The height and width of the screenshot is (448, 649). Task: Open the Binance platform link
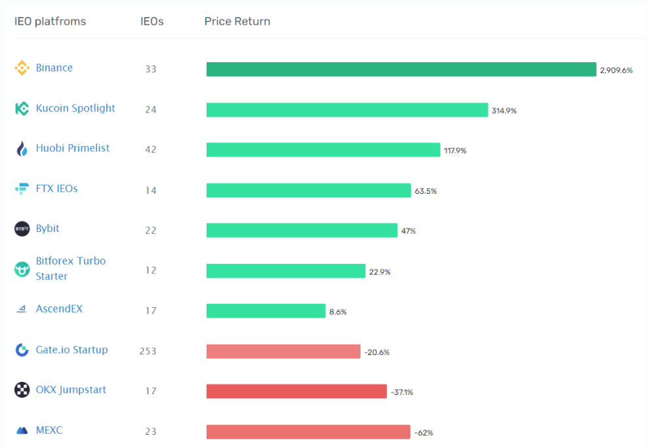pyautogui.click(x=54, y=67)
